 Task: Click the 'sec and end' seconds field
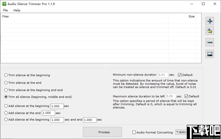pyautogui.click(x=90, y=120)
